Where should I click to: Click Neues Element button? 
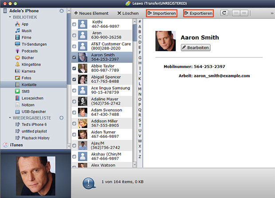pos(91,13)
